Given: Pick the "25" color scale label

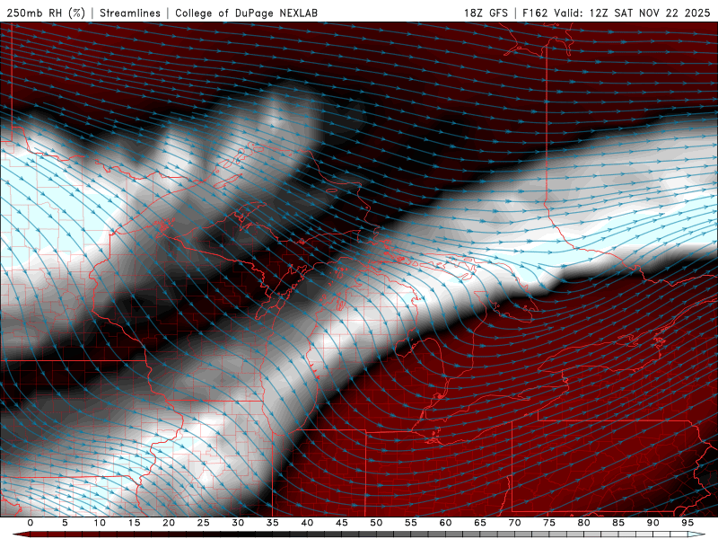Looking at the screenshot, I should [204, 523].
